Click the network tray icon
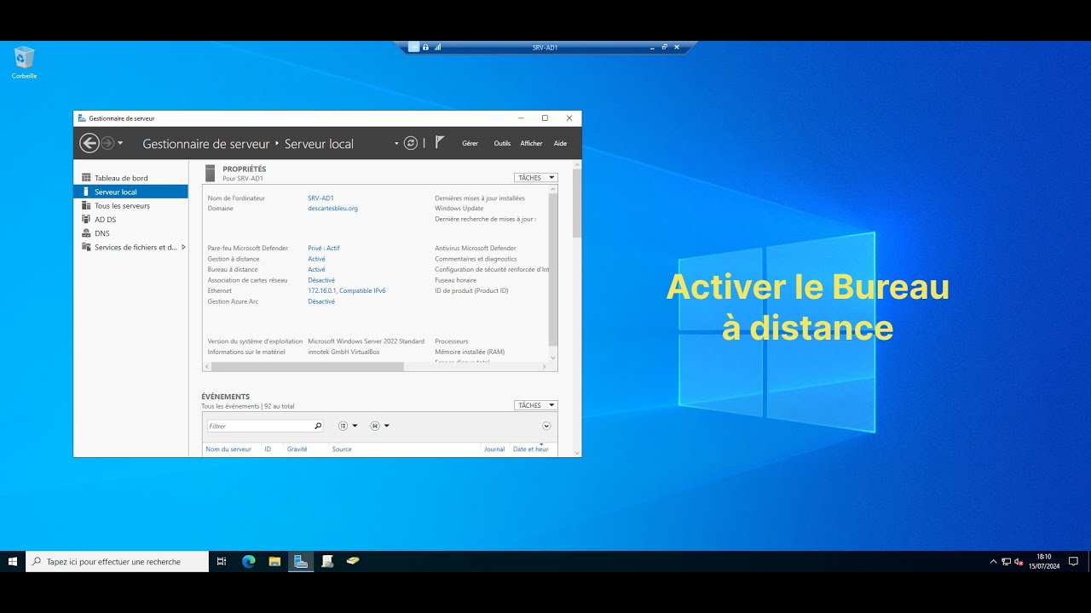This screenshot has height=613, width=1091. 1006,561
